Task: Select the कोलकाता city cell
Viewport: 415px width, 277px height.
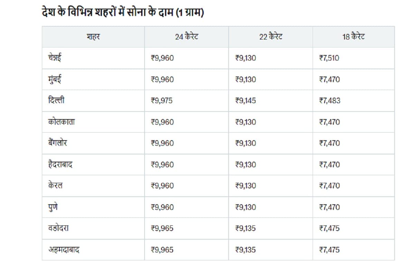Action: (x=61, y=122)
